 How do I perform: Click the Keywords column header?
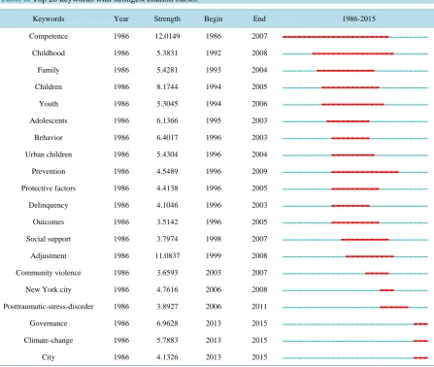49,18
